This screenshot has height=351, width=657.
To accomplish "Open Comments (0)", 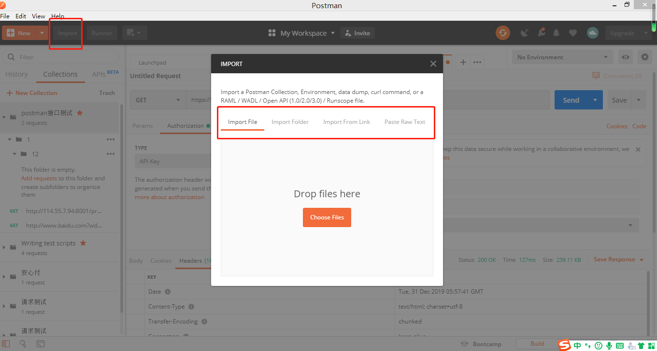I will (617, 76).
